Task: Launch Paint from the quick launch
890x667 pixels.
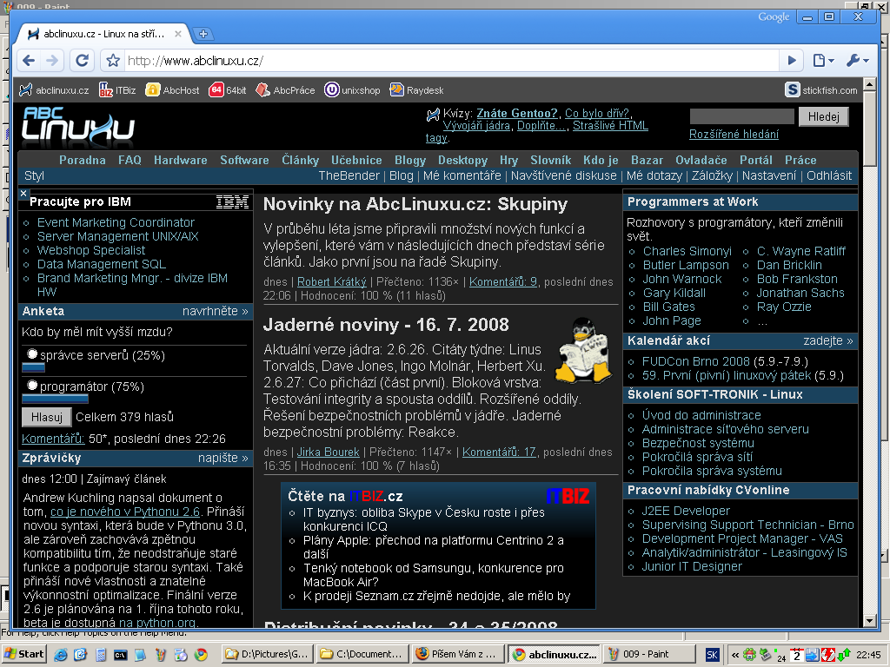Action: 161,655
